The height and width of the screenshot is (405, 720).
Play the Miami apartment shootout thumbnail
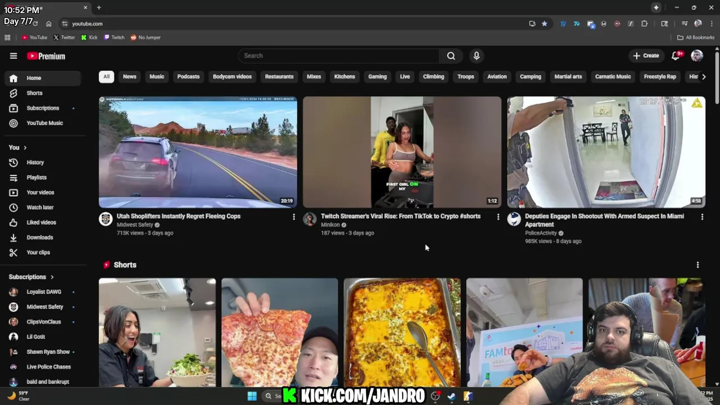point(606,152)
